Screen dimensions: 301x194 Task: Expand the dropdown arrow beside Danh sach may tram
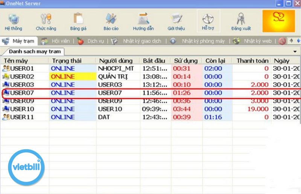(x=294, y=51)
